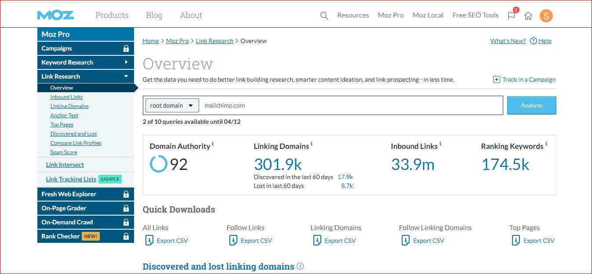The width and height of the screenshot is (592, 274).
Task: Click the Fresh Web Explorer lock icon
Action: tap(126, 194)
